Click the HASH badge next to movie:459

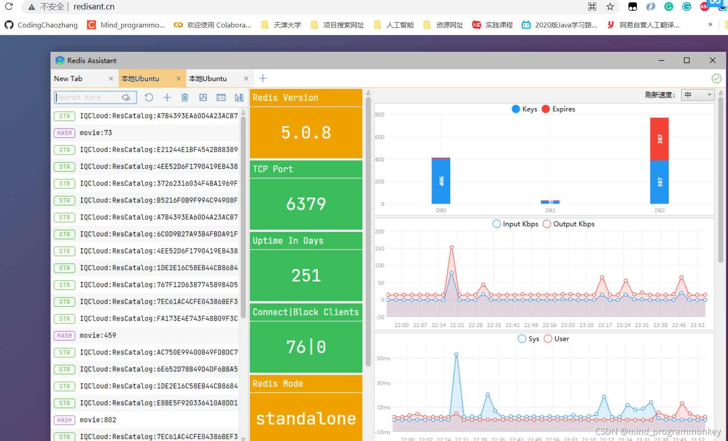pos(64,336)
